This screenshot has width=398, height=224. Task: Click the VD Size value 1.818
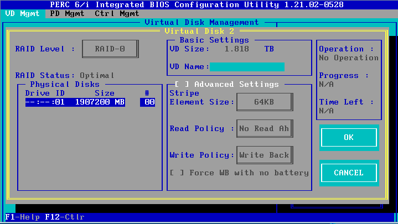[x=236, y=49]
